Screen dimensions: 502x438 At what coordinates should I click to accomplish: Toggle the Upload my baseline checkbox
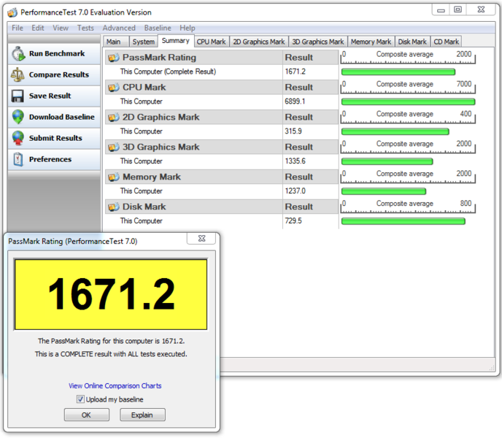pyautogui.click(x=80, y=399)
